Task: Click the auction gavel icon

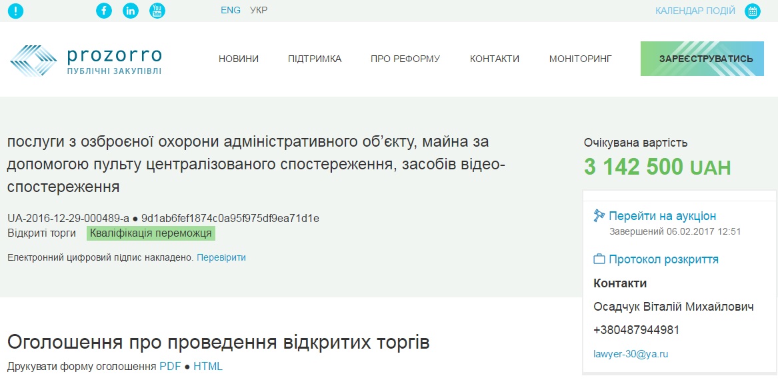Action: (x=599, y=216)
